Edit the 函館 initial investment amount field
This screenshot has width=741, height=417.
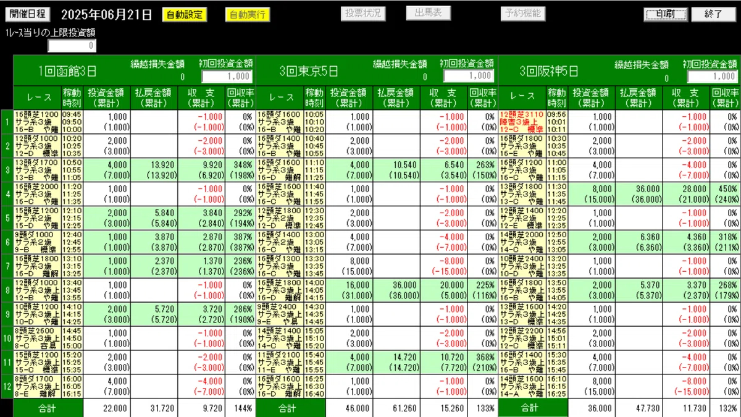click(x=227, y=76)
